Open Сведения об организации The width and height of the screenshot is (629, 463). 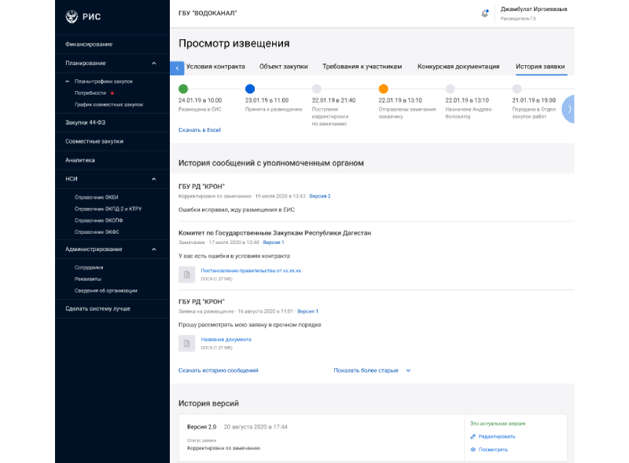105,291
